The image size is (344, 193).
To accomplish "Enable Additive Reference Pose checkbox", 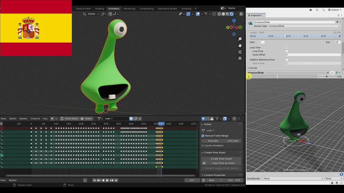I will pyautogui.click(x=287, y=60).
